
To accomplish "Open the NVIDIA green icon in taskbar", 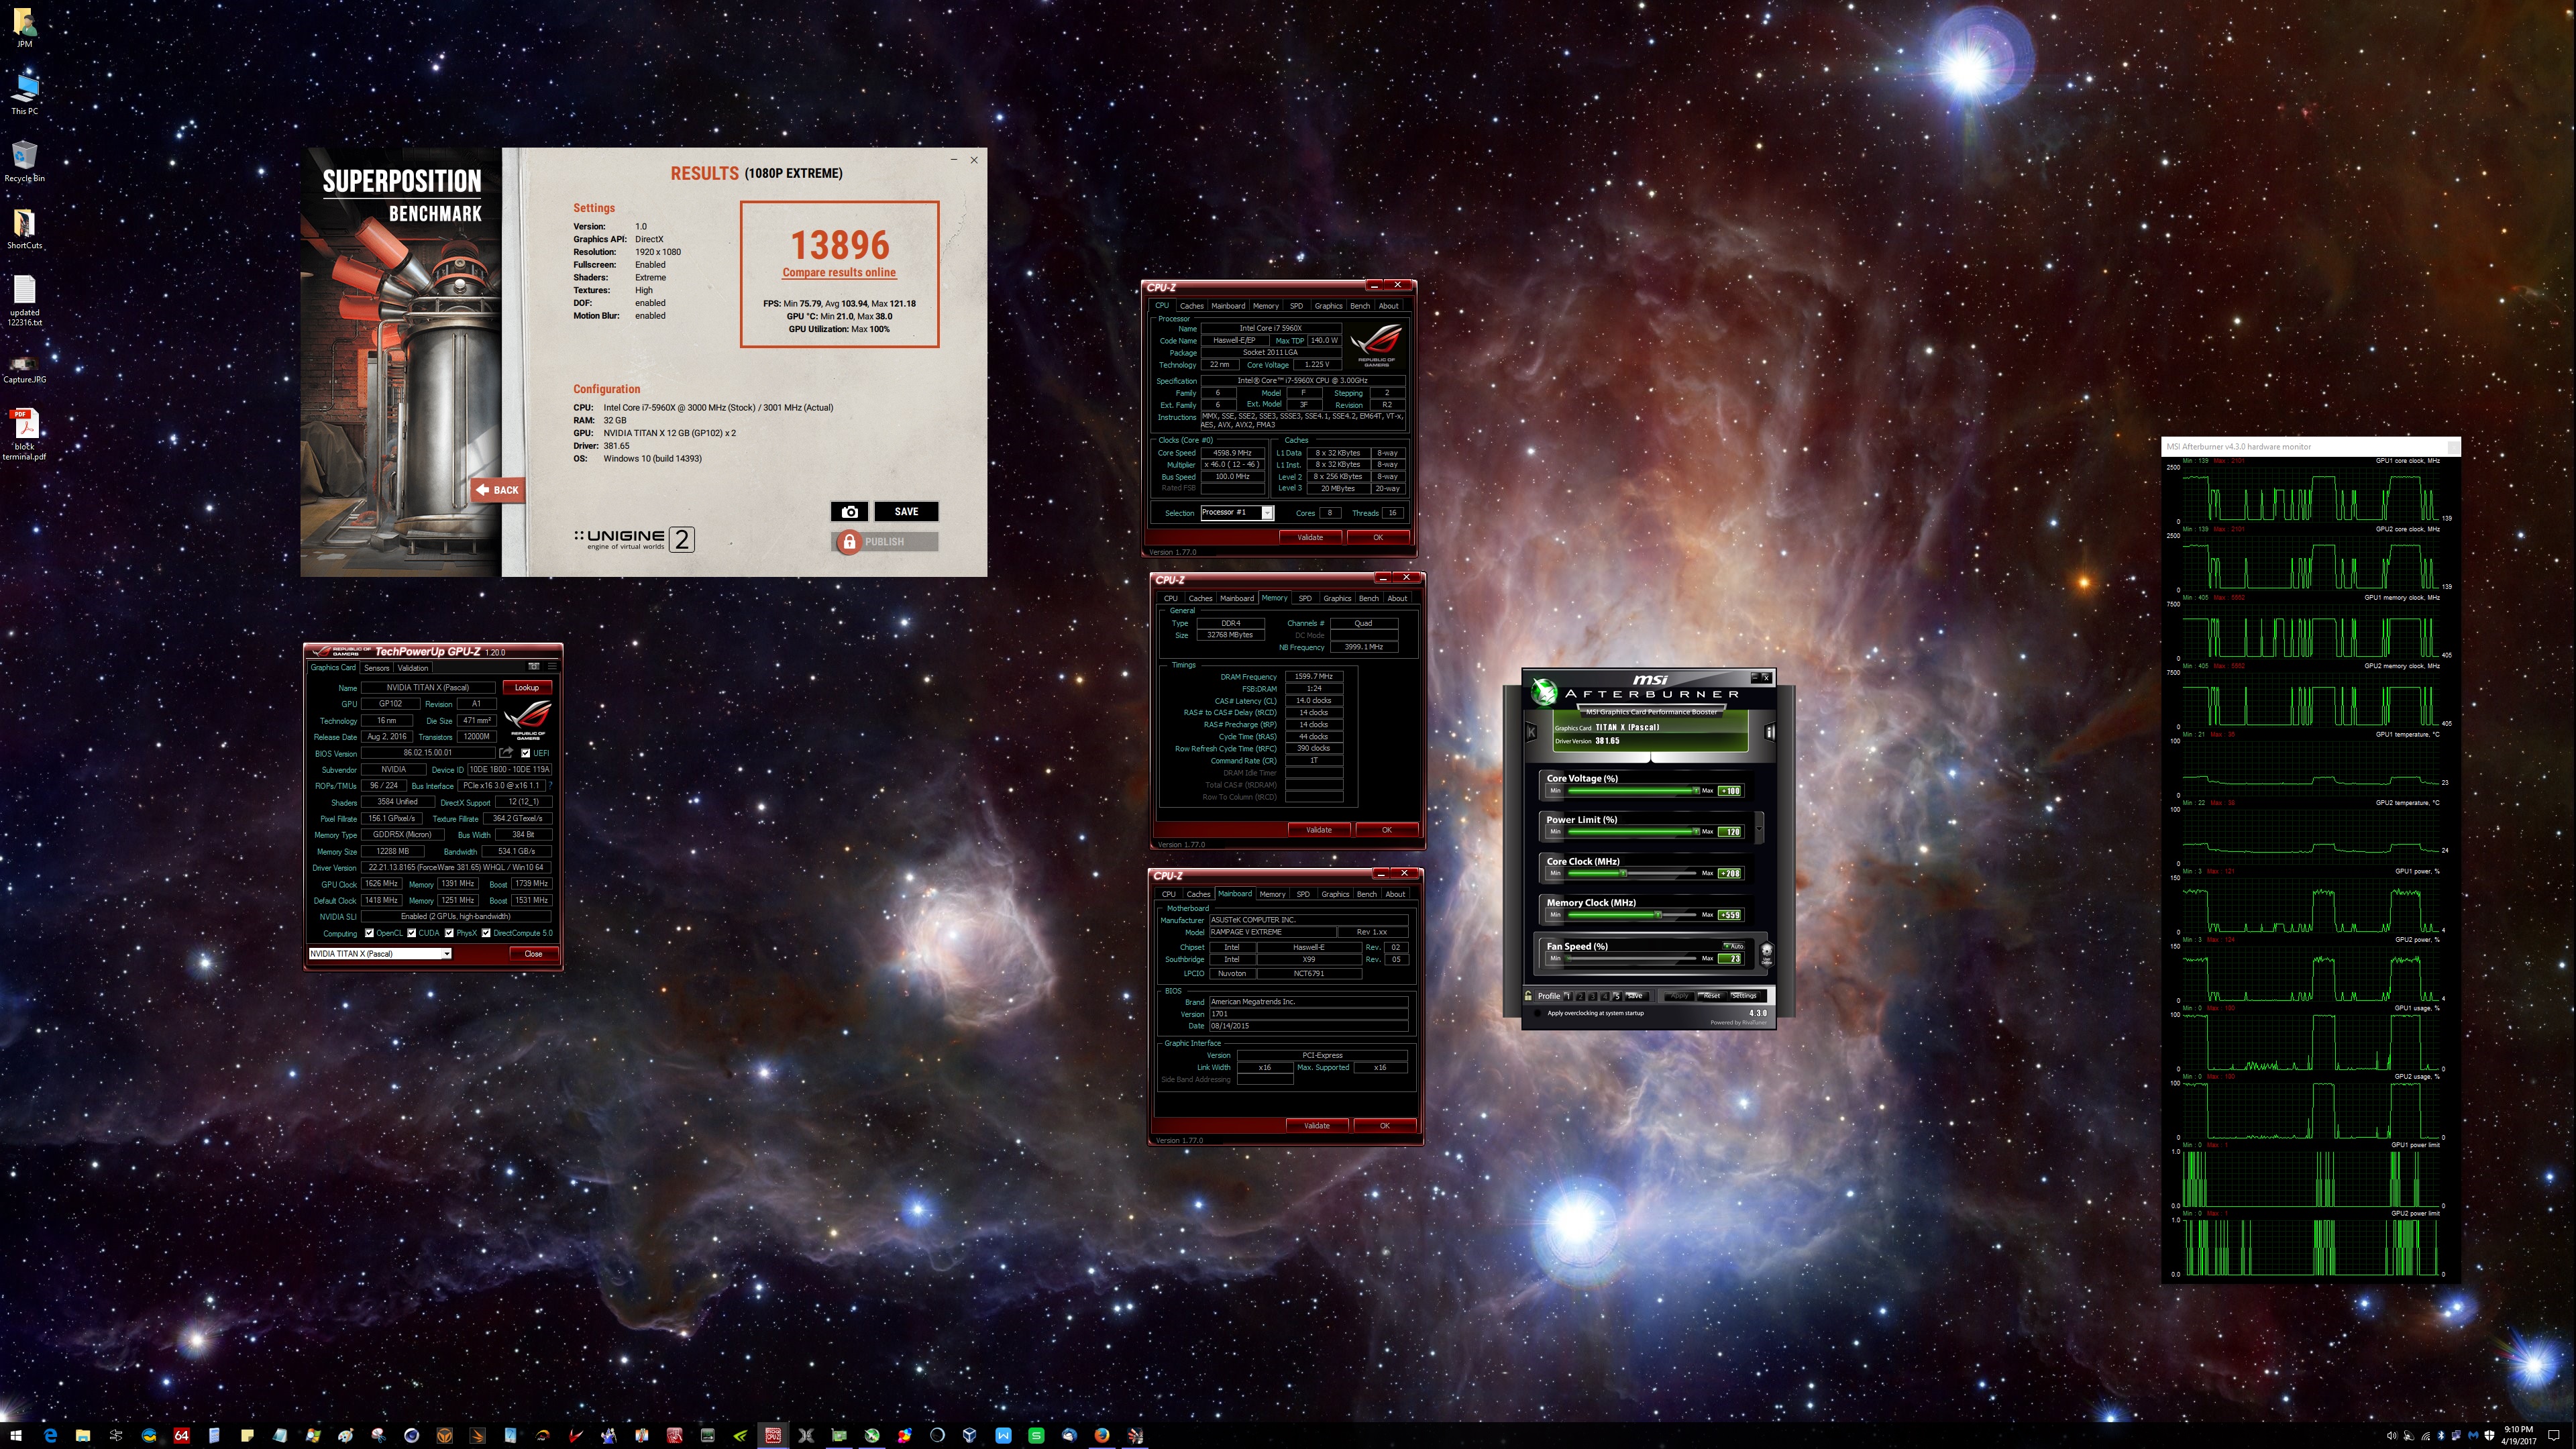I will [x=740, y=1436].
